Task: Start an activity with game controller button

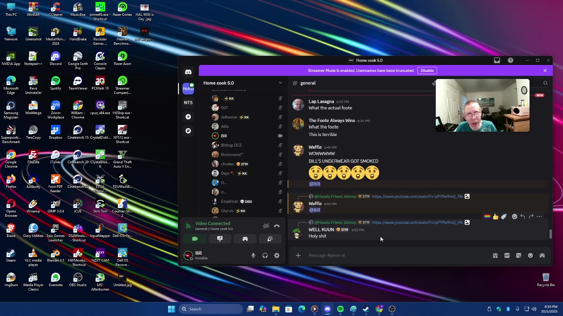Action: [x=245, y=239]
